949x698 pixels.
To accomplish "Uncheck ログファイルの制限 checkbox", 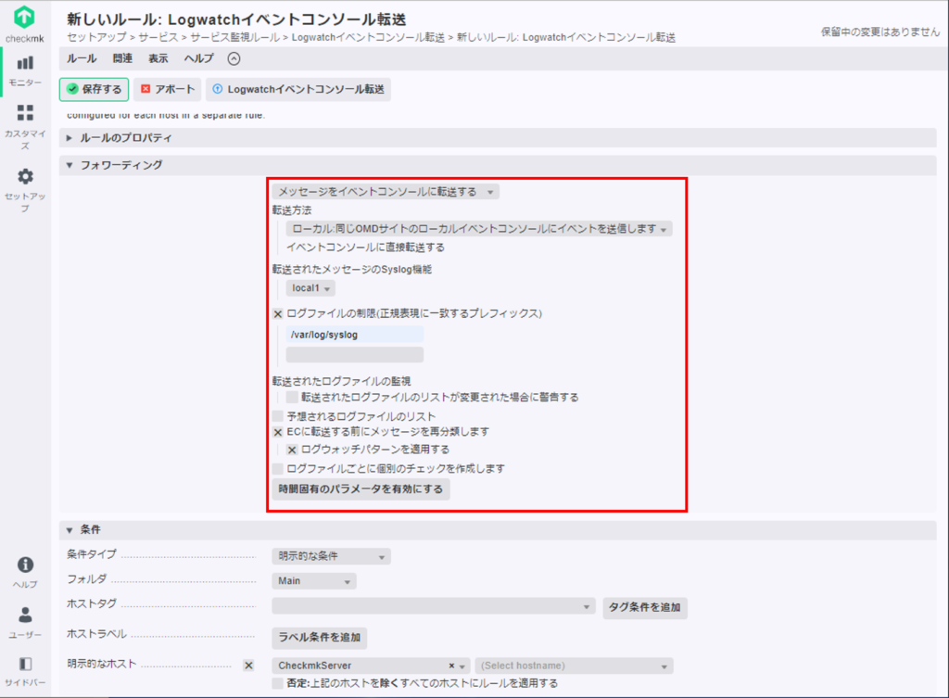I will (278, 313).
